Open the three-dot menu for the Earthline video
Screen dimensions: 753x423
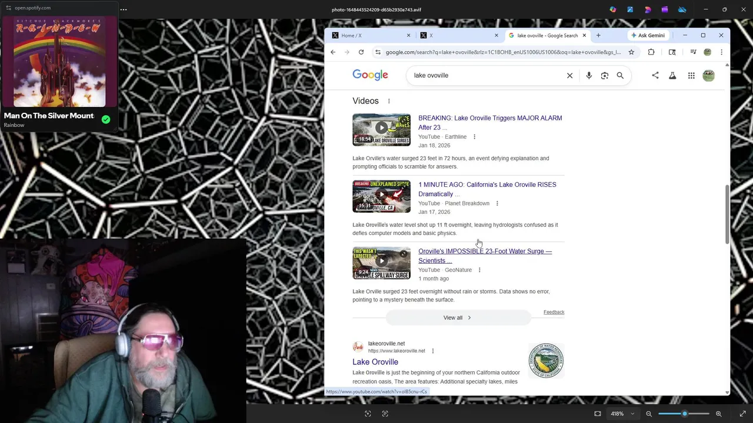pos(475,137)
